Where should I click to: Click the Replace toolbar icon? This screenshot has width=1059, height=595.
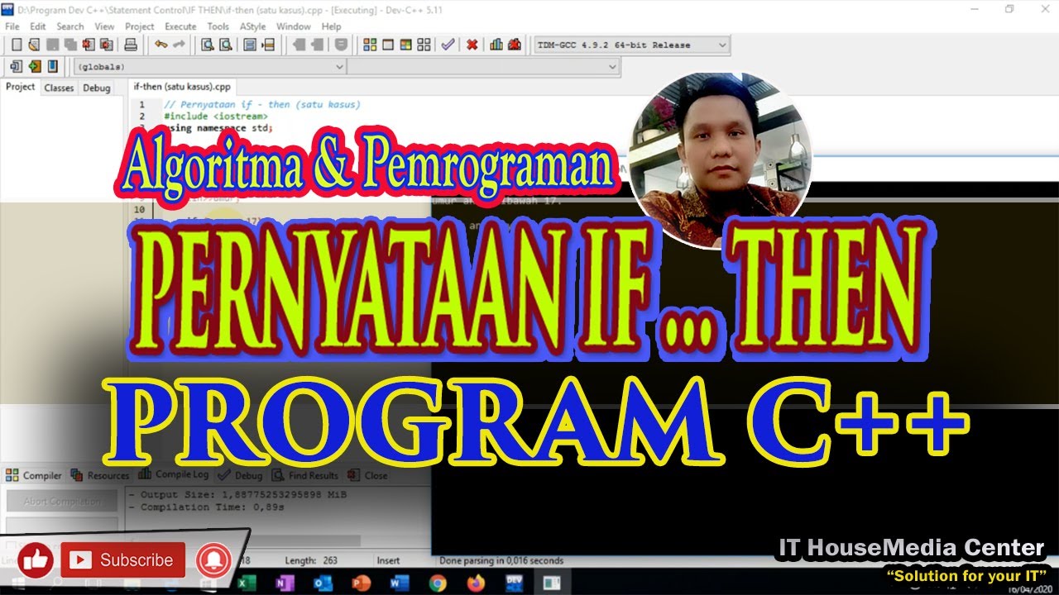[x=227, y=45]
